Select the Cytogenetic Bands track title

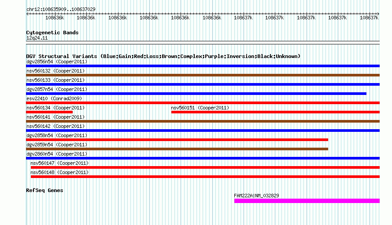[x=52, y=33]
